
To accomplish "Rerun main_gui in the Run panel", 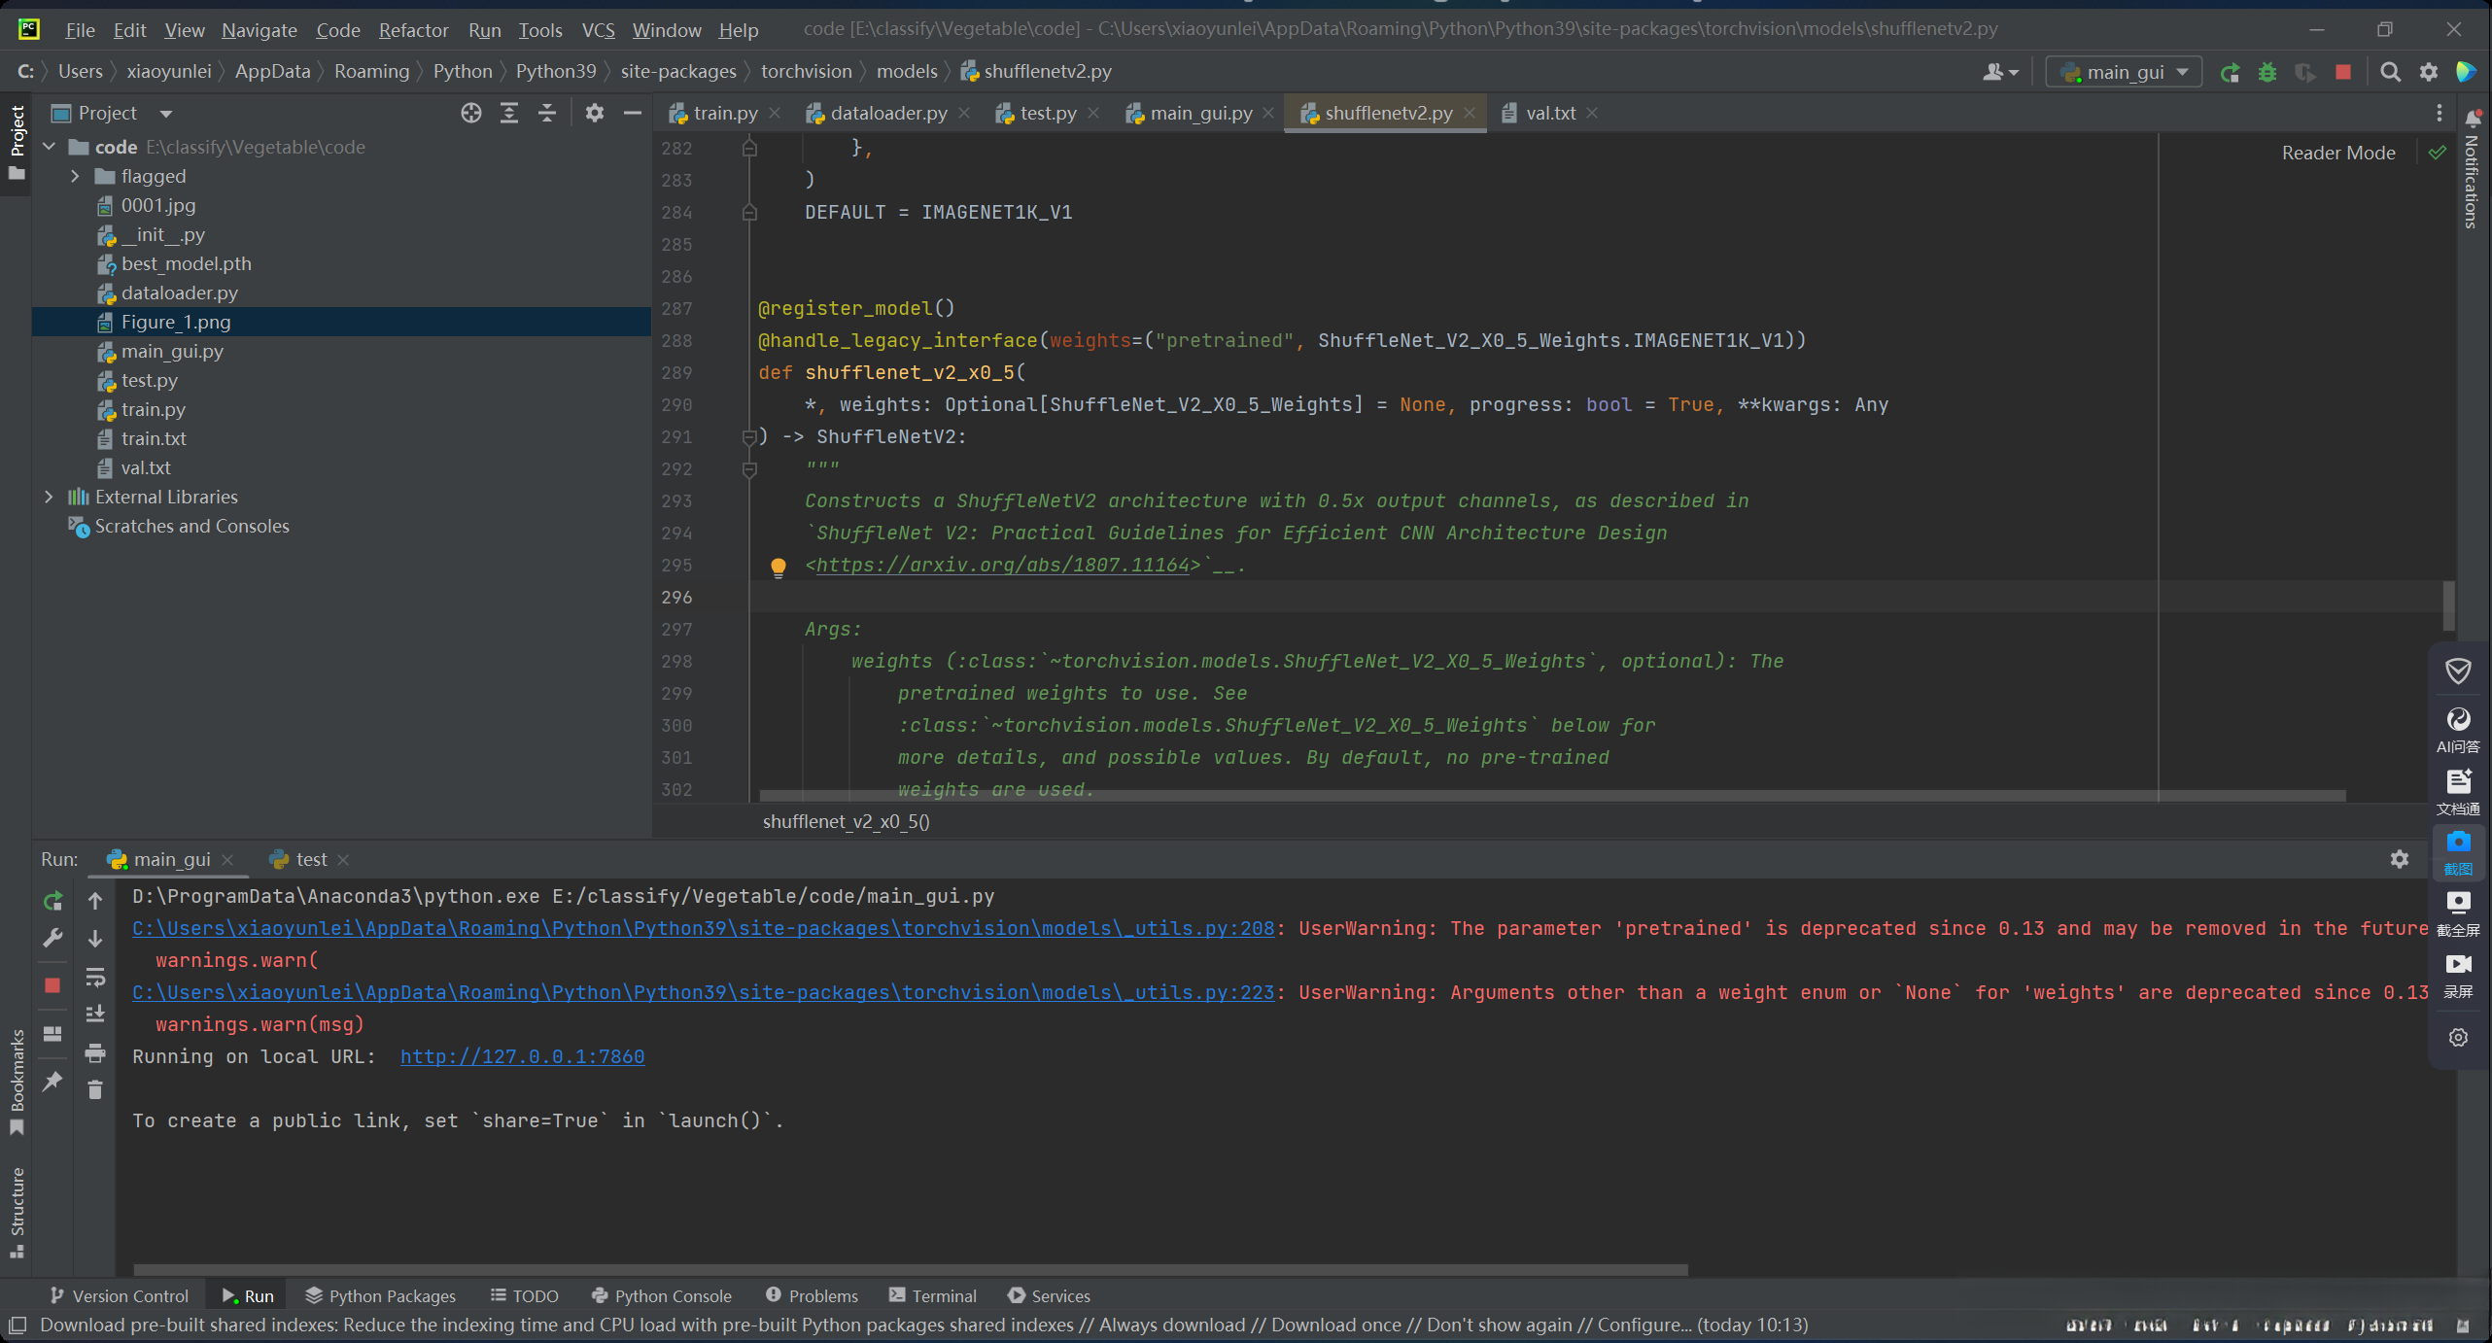I will [52, 901].
